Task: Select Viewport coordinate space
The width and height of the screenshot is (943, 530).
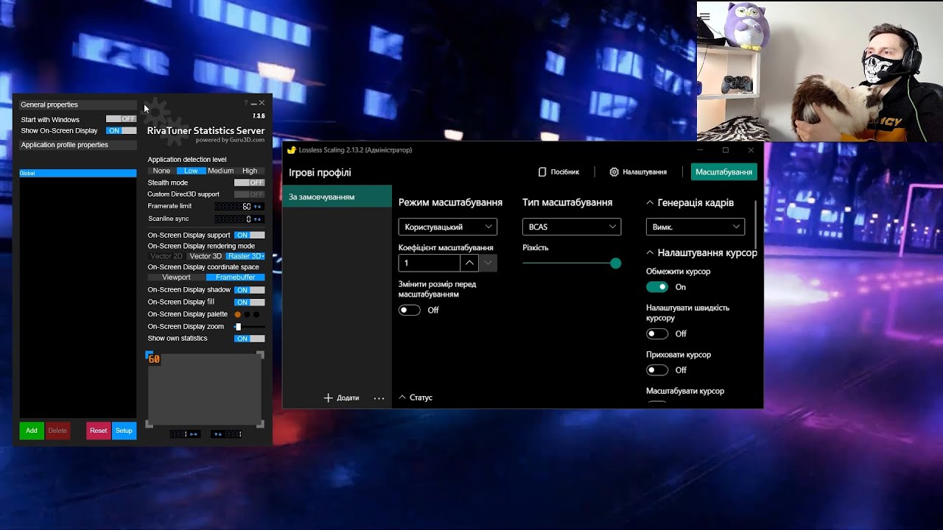Action: pyautogui.click(x=176, y=278)
